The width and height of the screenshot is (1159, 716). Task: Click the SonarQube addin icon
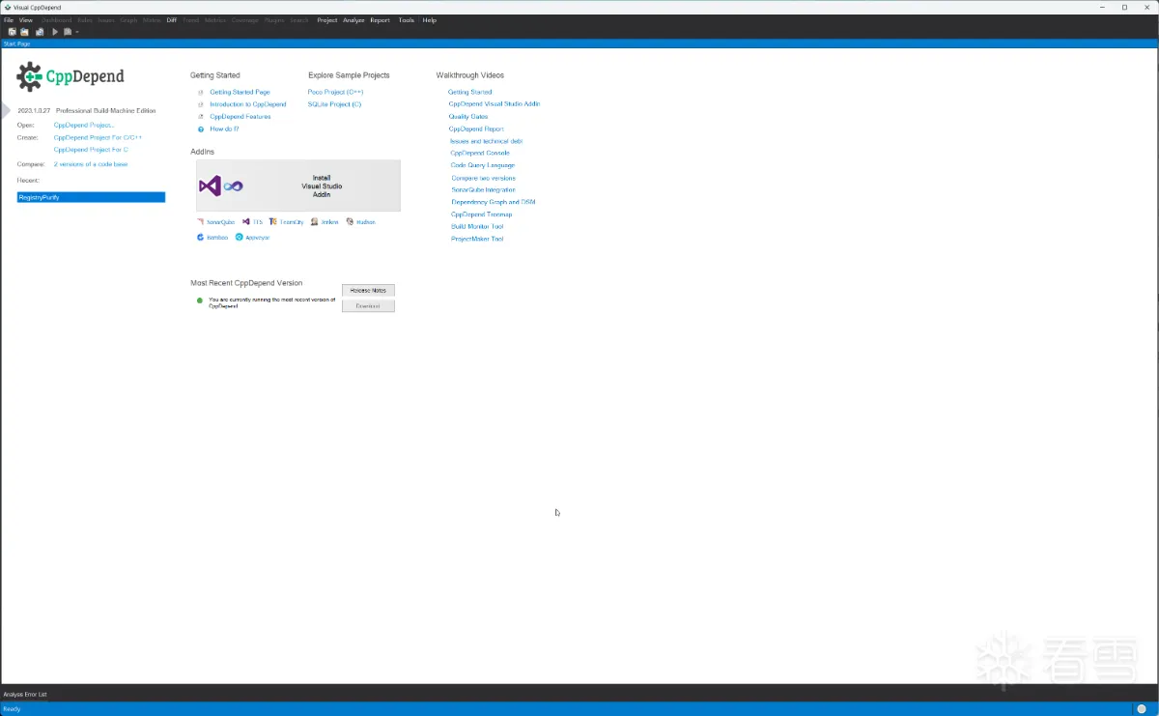point(200,222)
